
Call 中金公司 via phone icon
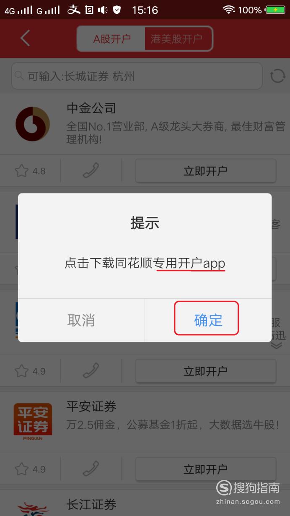pos(91,171)
